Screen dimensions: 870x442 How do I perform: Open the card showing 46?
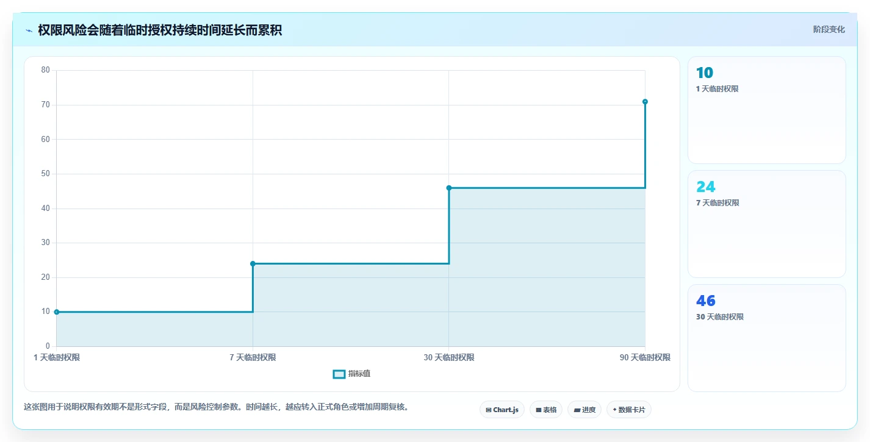tap(767, 338)
